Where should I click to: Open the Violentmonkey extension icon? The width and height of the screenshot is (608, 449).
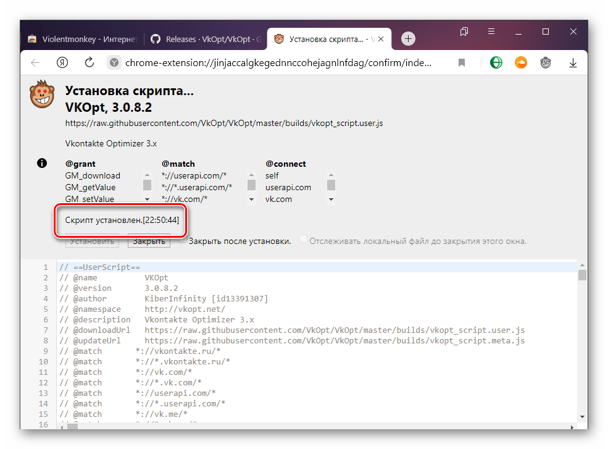546,62
